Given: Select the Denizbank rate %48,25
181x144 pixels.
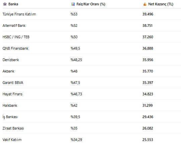Looking at the screenshot, I should (x=76, y=60).
